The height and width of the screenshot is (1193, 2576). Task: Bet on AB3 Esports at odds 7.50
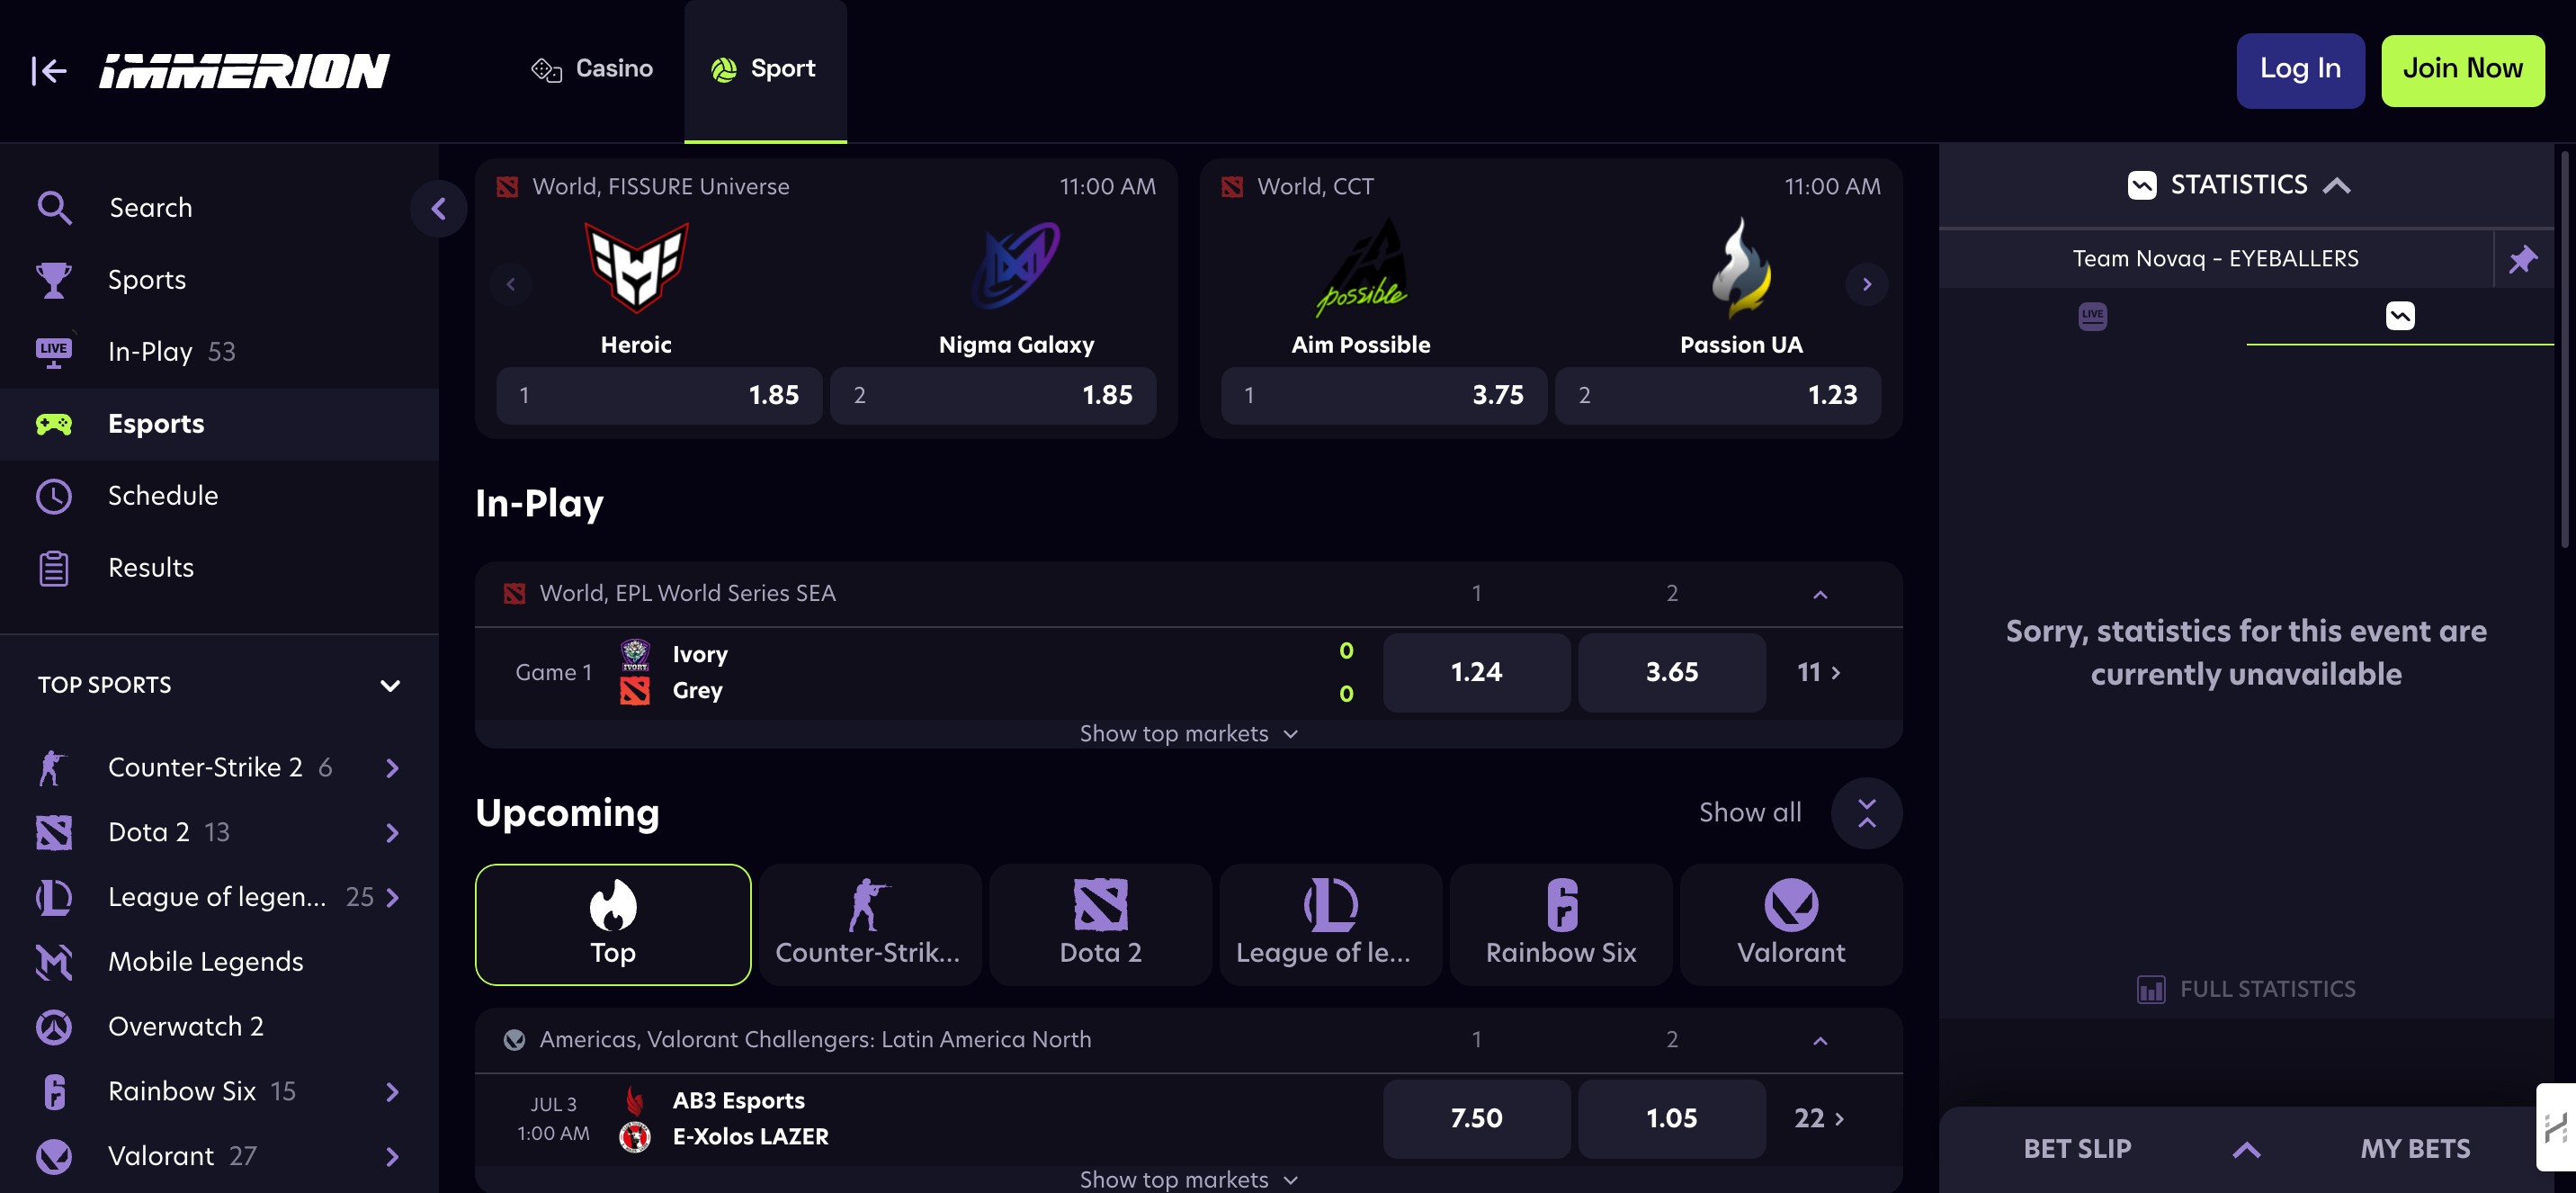click(1476, 1118)
